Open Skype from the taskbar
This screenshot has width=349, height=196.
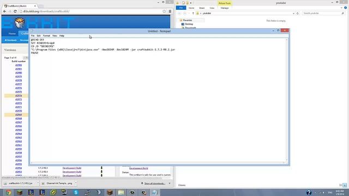coord(76,192)
